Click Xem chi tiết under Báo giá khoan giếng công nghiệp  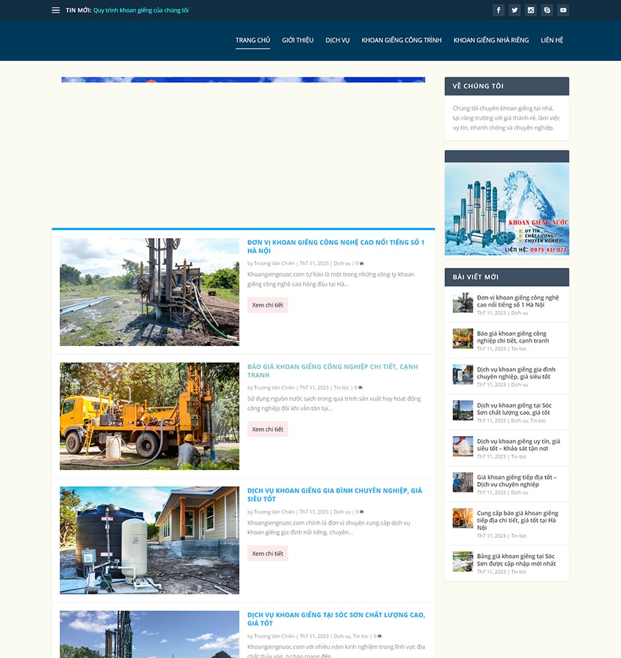click(x=268, y=429)
